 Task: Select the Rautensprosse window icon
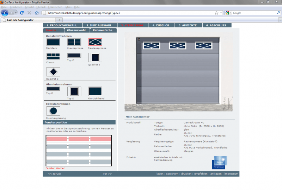click(x=95, y=42)
